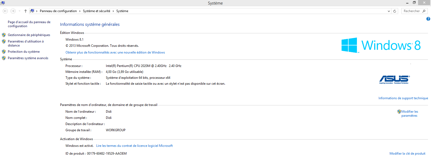The width and height of the screenshot is (431, 160).
Task: Click Modifier la clé de produit
Action: [x=408, y=154]
